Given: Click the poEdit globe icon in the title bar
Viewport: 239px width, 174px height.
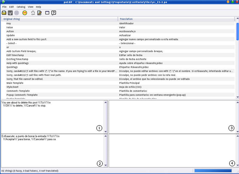Looking at the screenshot, I should coord(3,2).
